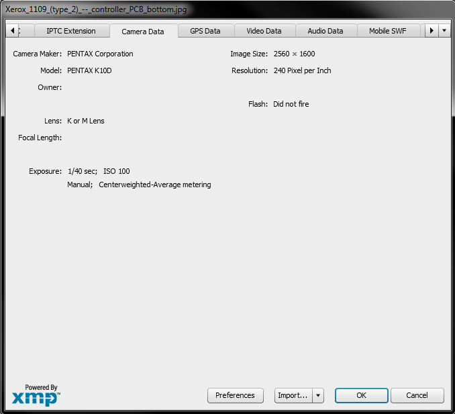
Task: Click the Import... button
Action: pyautogui.click(x=293, y=395)
